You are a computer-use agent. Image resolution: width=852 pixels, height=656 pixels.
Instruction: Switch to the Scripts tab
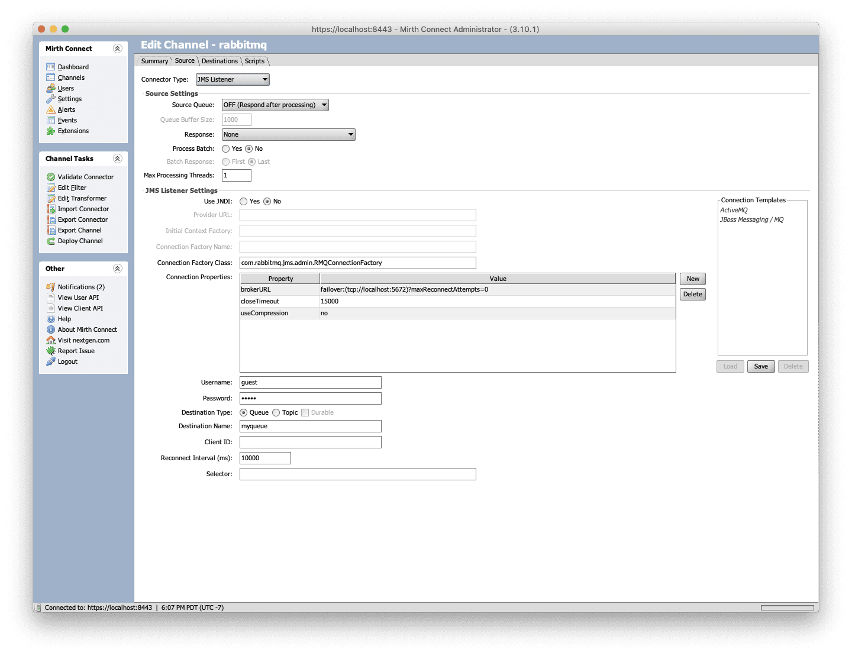pyautogui.click(x=255, y=61)
